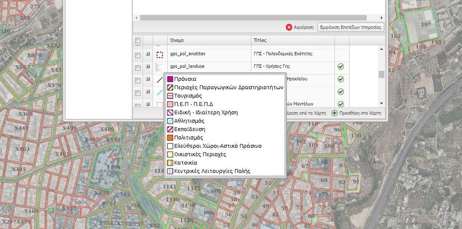Screen dimensions: 462x229
Task: Click the Κεντρικές Λειτουργίες Πολής swatch
Action: tap(170, 171)
